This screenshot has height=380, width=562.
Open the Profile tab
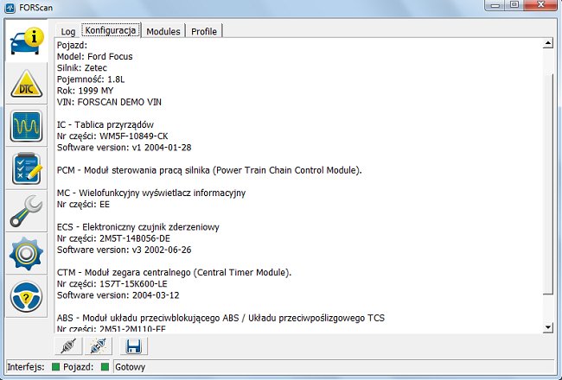pyautogui.click(x=204, y=31)
